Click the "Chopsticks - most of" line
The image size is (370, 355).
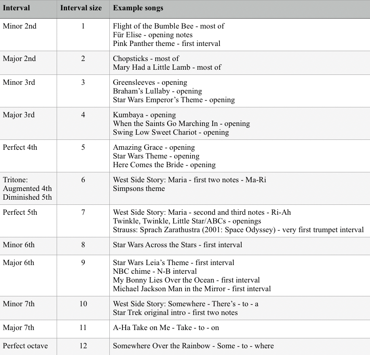coord(146,59)
